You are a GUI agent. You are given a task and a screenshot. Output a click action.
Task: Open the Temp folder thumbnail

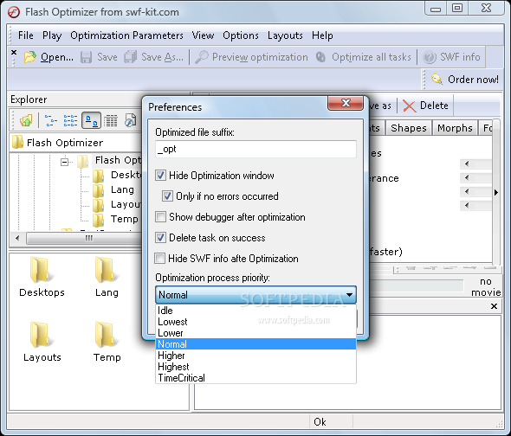tap(107, 342)
